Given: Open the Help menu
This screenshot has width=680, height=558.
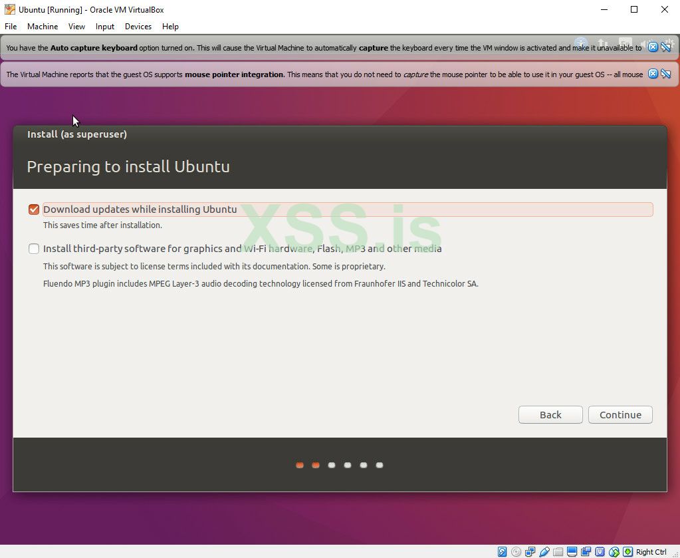Looking at the screenshot, I should 170,27.
